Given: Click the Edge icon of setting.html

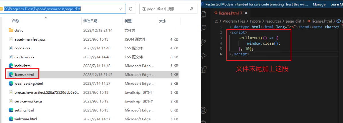Looking at the screenshot, I should click(11, 110).
